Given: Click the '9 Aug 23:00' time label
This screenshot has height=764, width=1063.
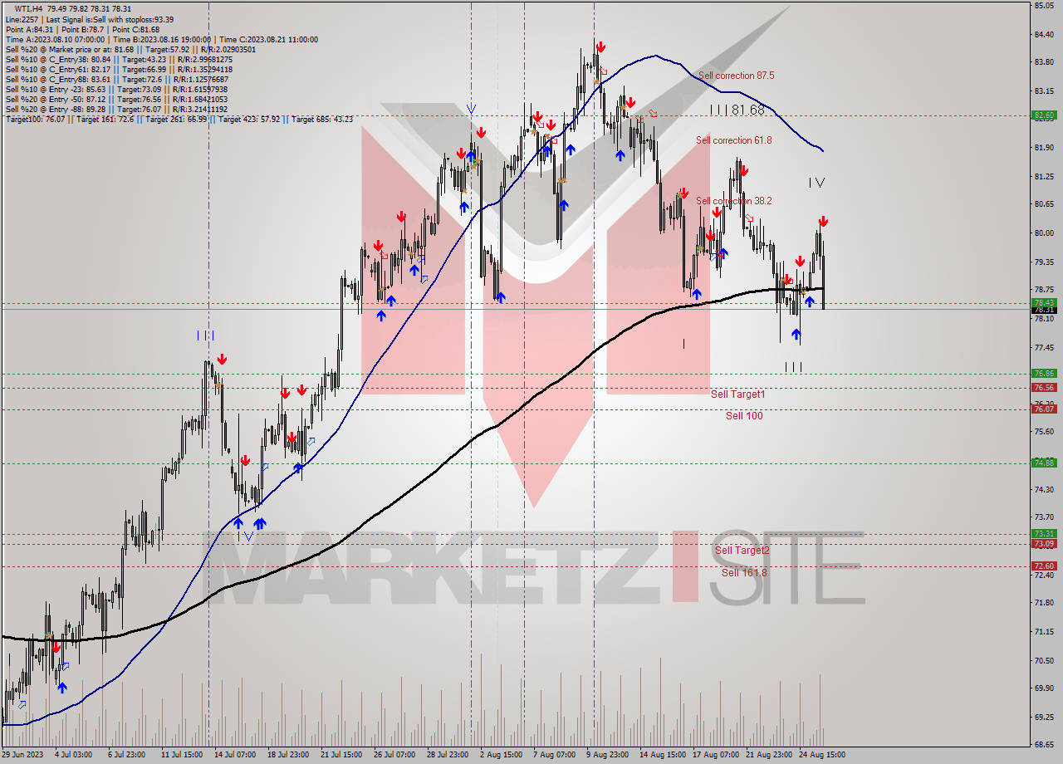Looking at the screenshot, I should (606, 755).
